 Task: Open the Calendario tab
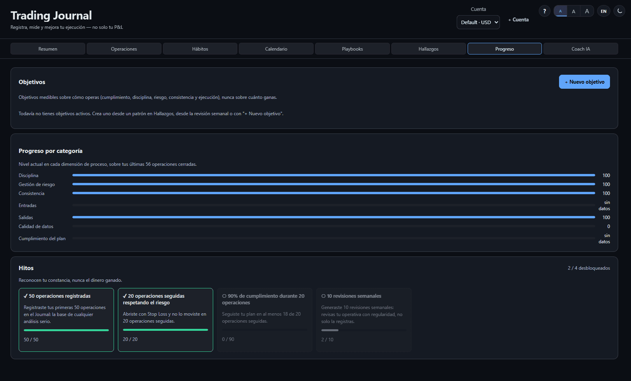pos(276,49)
